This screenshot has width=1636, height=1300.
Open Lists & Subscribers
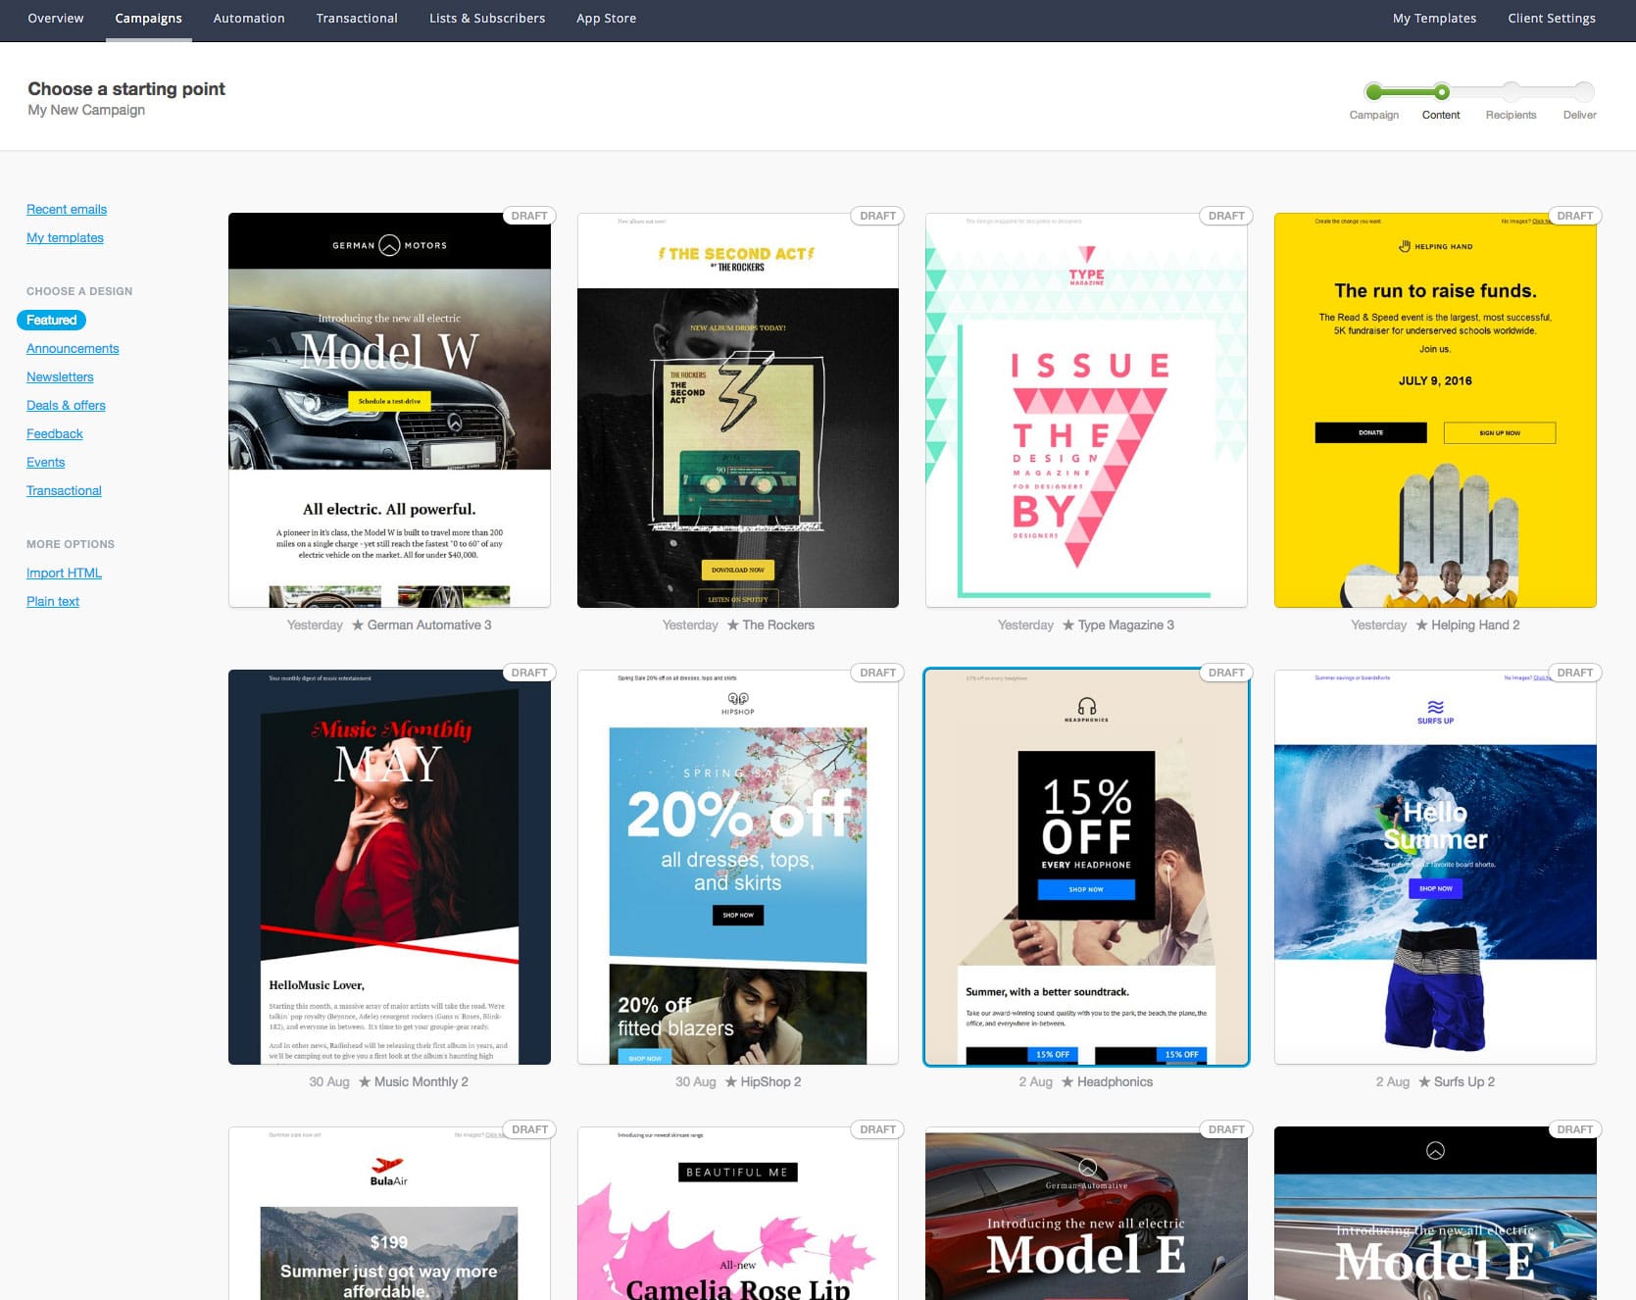487,19
